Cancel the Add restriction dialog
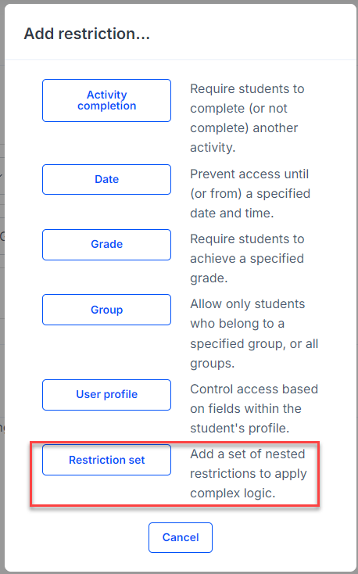Image resolution: width=358 pixels, height=574 pixels. (181, 537)
